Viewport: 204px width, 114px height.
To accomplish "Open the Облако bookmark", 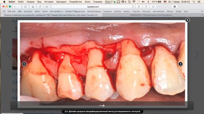I will coord(170,11).
